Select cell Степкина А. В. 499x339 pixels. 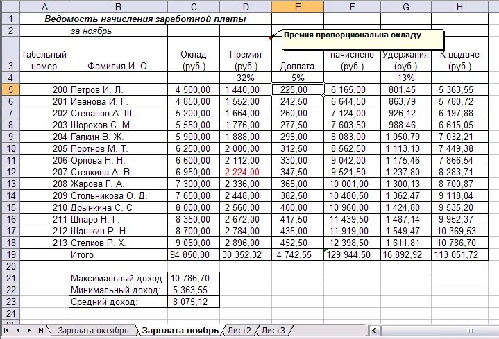point(118,172)
